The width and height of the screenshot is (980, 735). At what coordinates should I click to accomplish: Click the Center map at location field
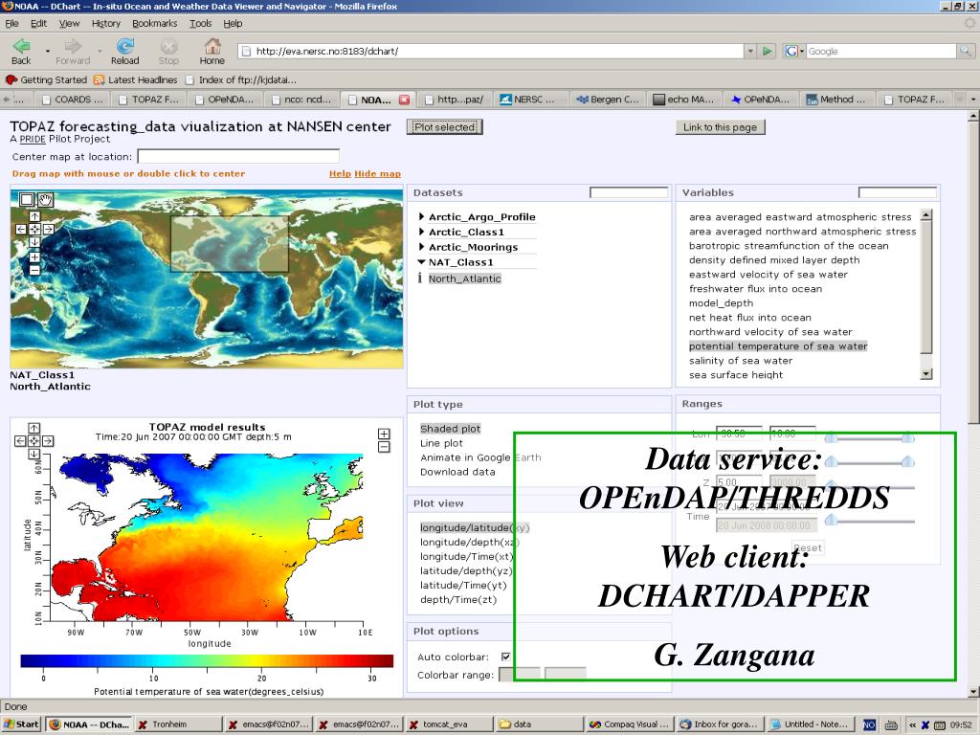point(238,156)
